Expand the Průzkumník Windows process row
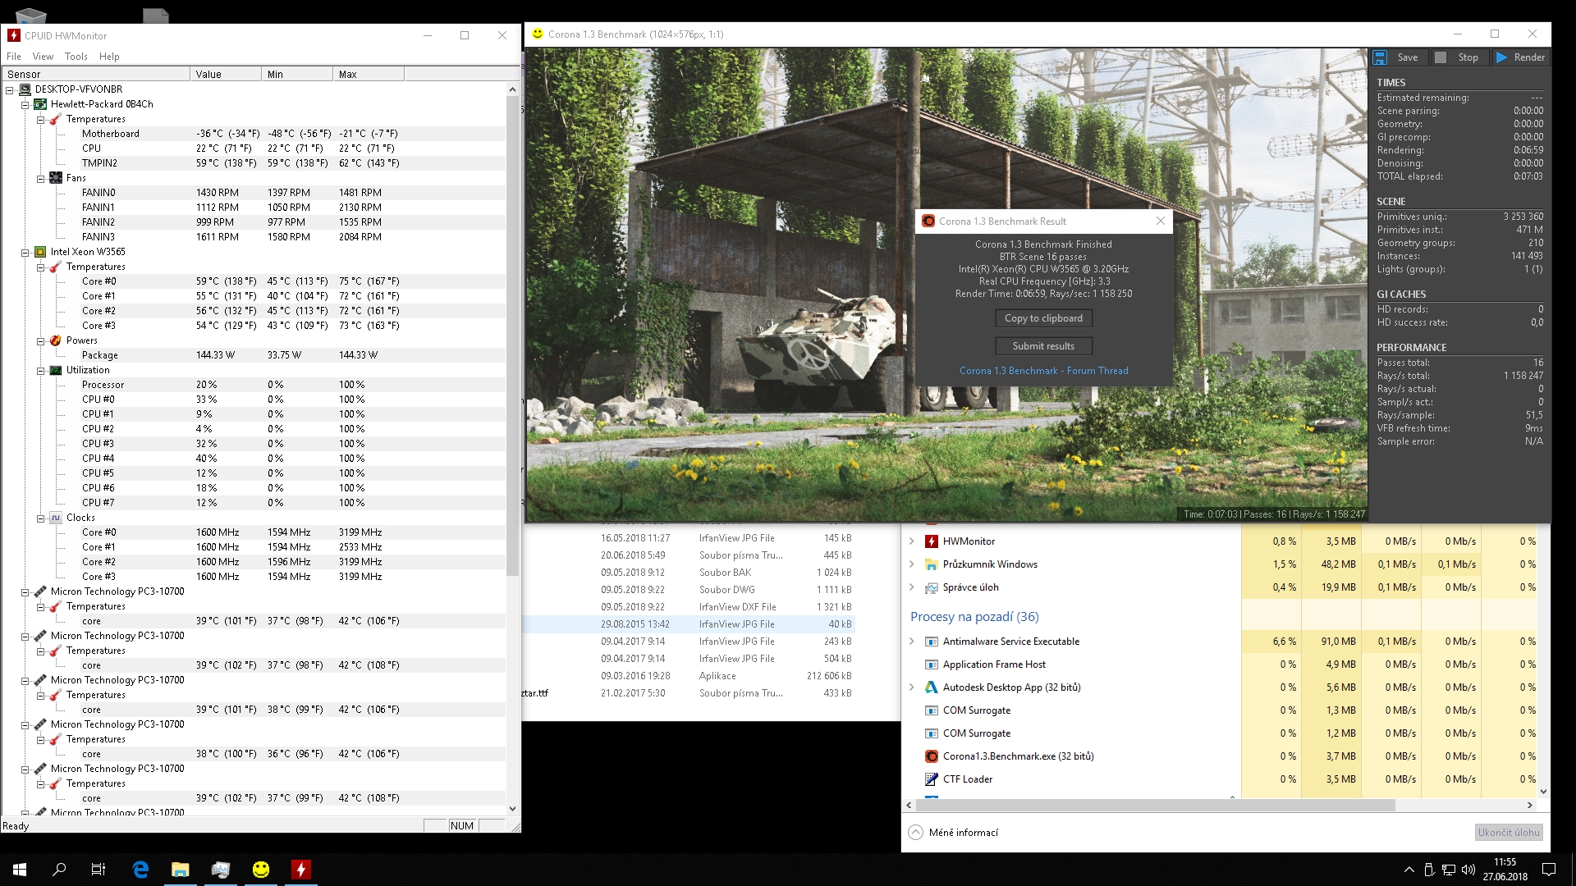Screen dimensions: 1576x886 pyautogui.click(x=912, y=564)
